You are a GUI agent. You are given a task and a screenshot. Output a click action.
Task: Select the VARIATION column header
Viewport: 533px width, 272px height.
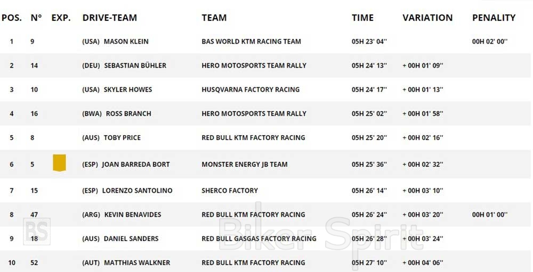pyautogui.click(x=427, y=18)
